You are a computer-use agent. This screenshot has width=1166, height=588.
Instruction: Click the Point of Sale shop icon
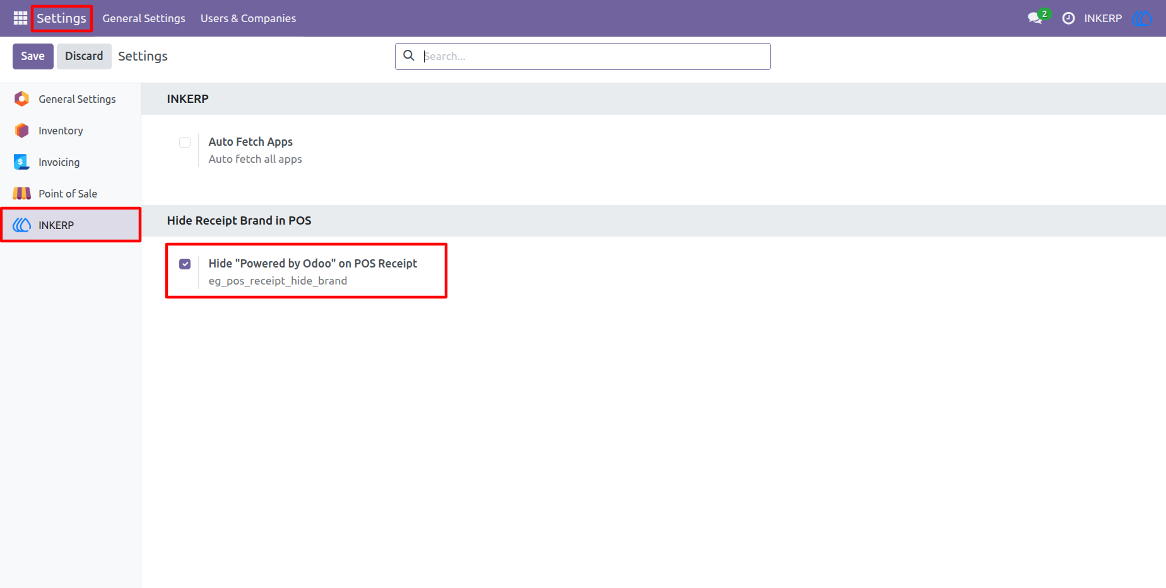[22, 194]
